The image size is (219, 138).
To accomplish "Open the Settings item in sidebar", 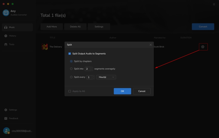I will [x=18, y=110].
